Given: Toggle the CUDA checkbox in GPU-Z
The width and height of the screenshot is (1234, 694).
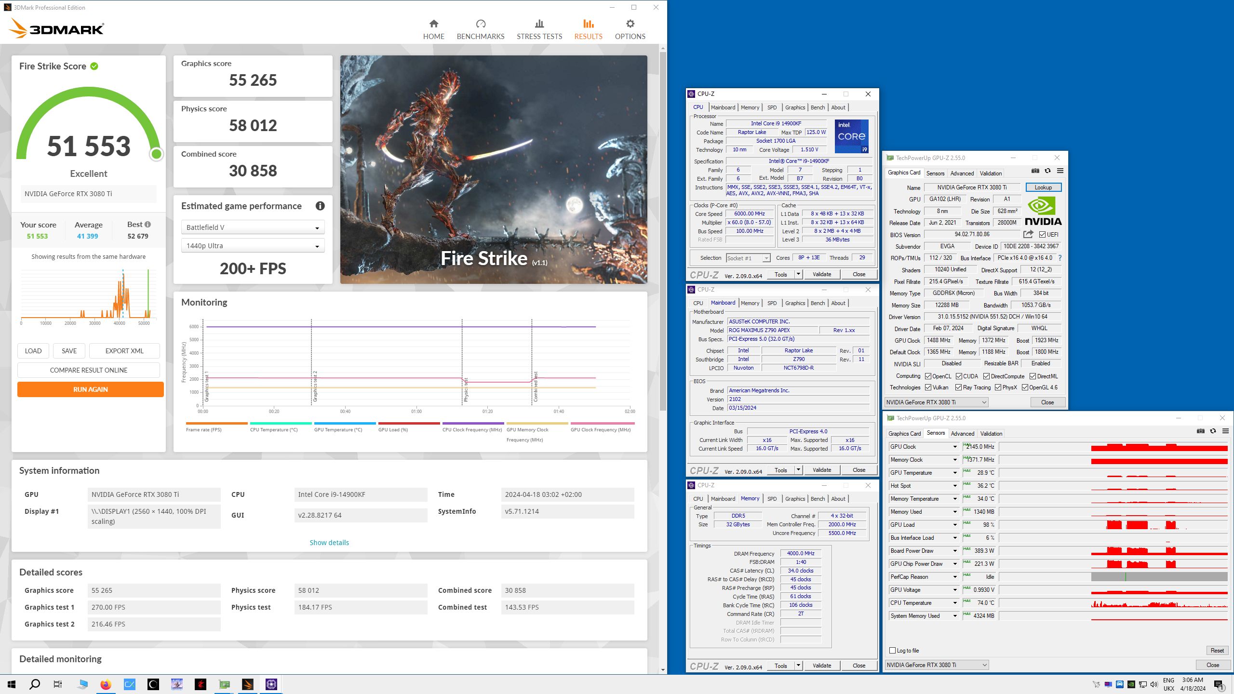Looking at the screenshot, I should 959,376.
